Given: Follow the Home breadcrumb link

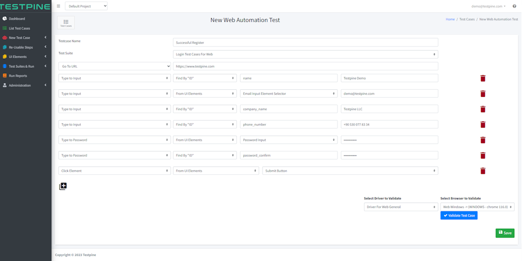Looking at the screenshot, I should [450, 19].
